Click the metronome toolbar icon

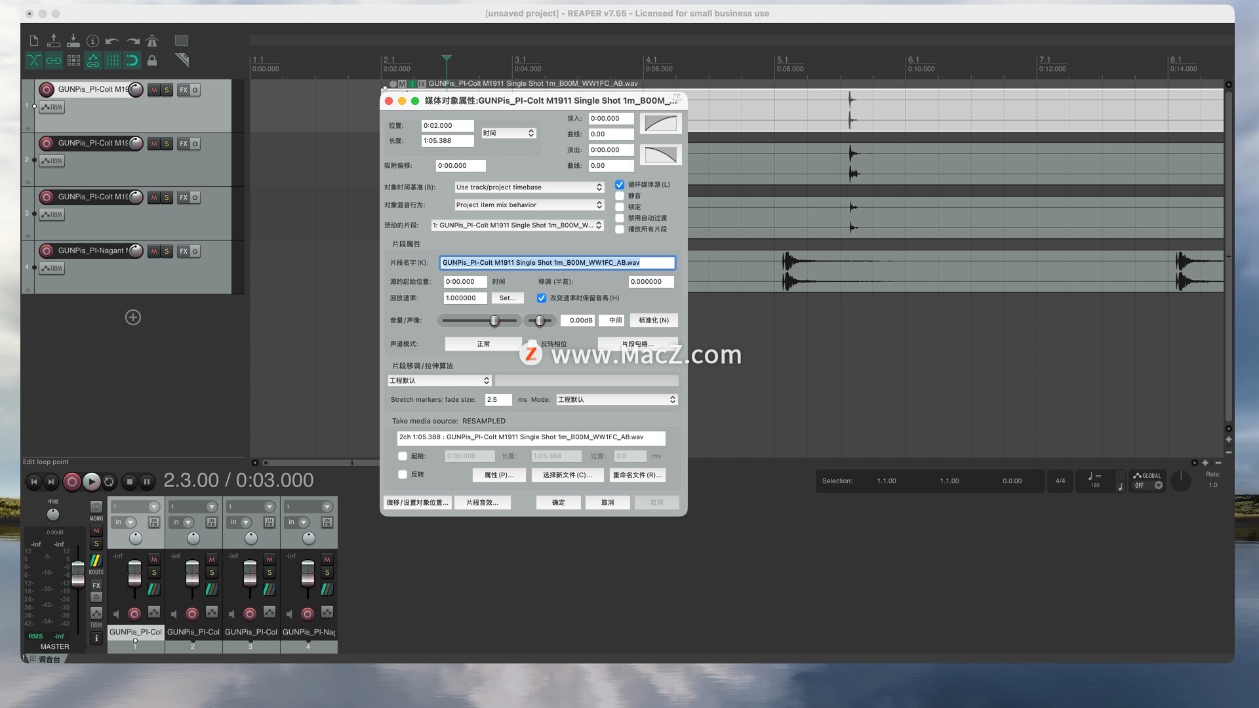point(152,41)
